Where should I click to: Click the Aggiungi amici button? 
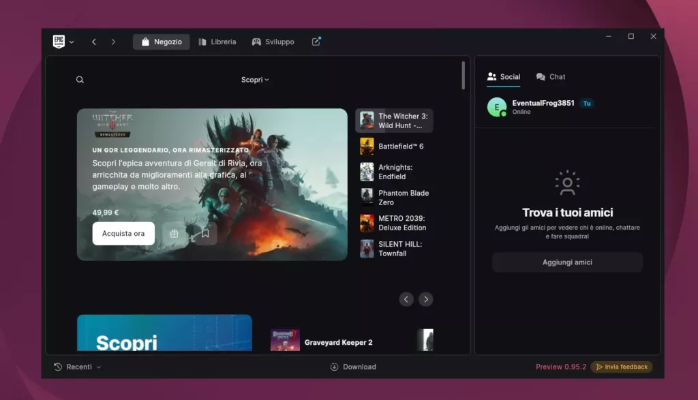click(567, 262)
